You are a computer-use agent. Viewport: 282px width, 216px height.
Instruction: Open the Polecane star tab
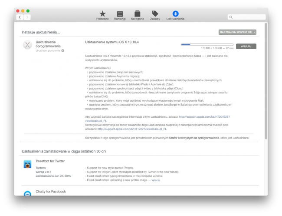(102, 15)
